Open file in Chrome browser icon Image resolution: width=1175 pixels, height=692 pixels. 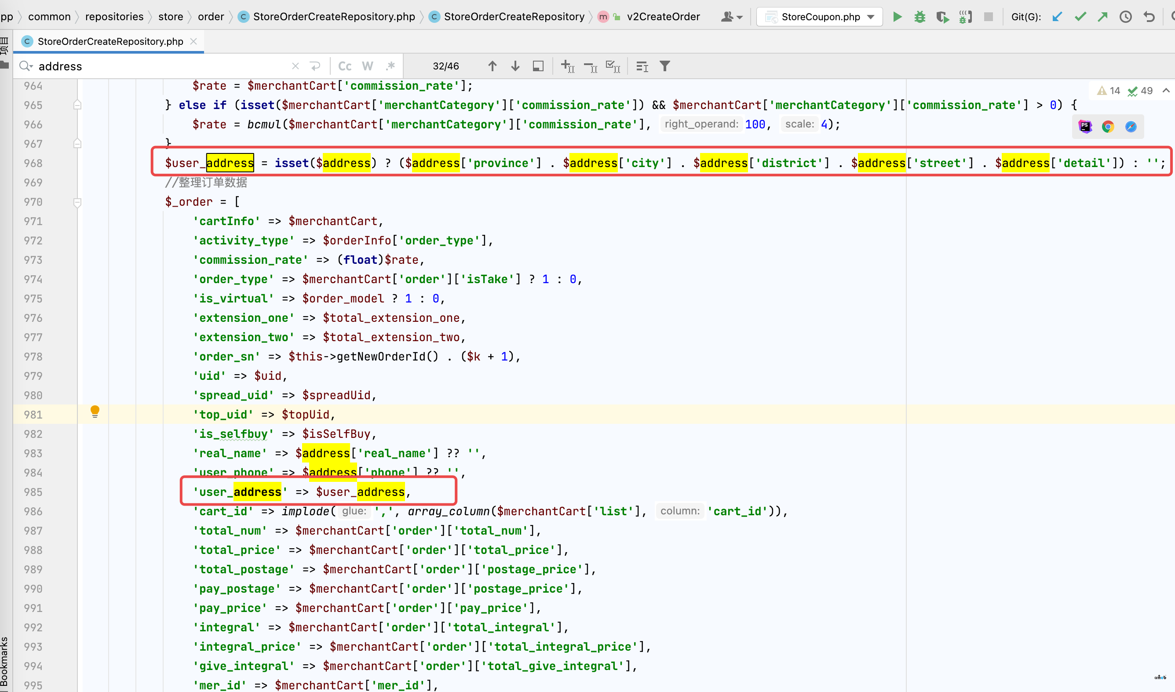coord(1108,126)
